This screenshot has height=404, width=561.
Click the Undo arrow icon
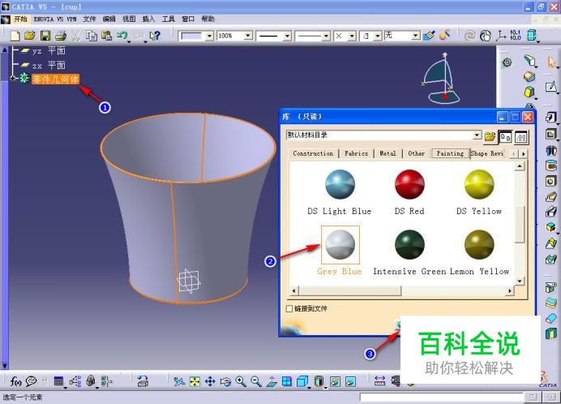click(x=122, y=35)
